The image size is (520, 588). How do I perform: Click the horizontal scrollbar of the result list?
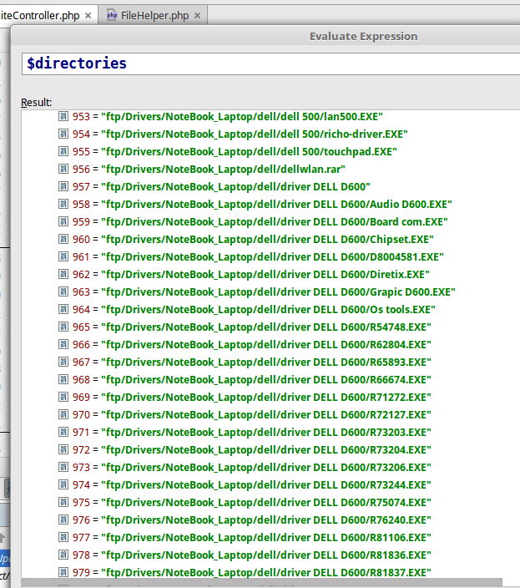point(261,582)
